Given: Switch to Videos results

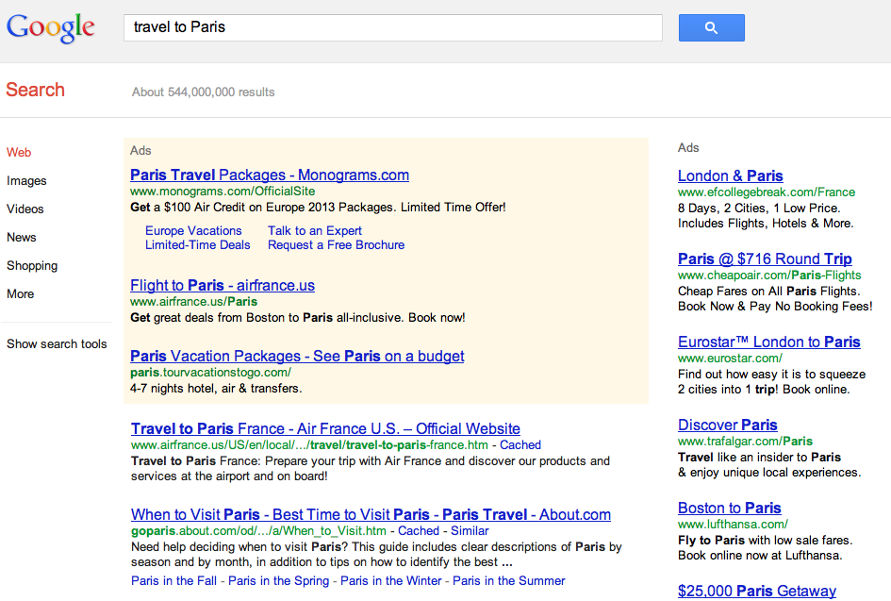Looking at the screenshot, I should coord(25,209).
